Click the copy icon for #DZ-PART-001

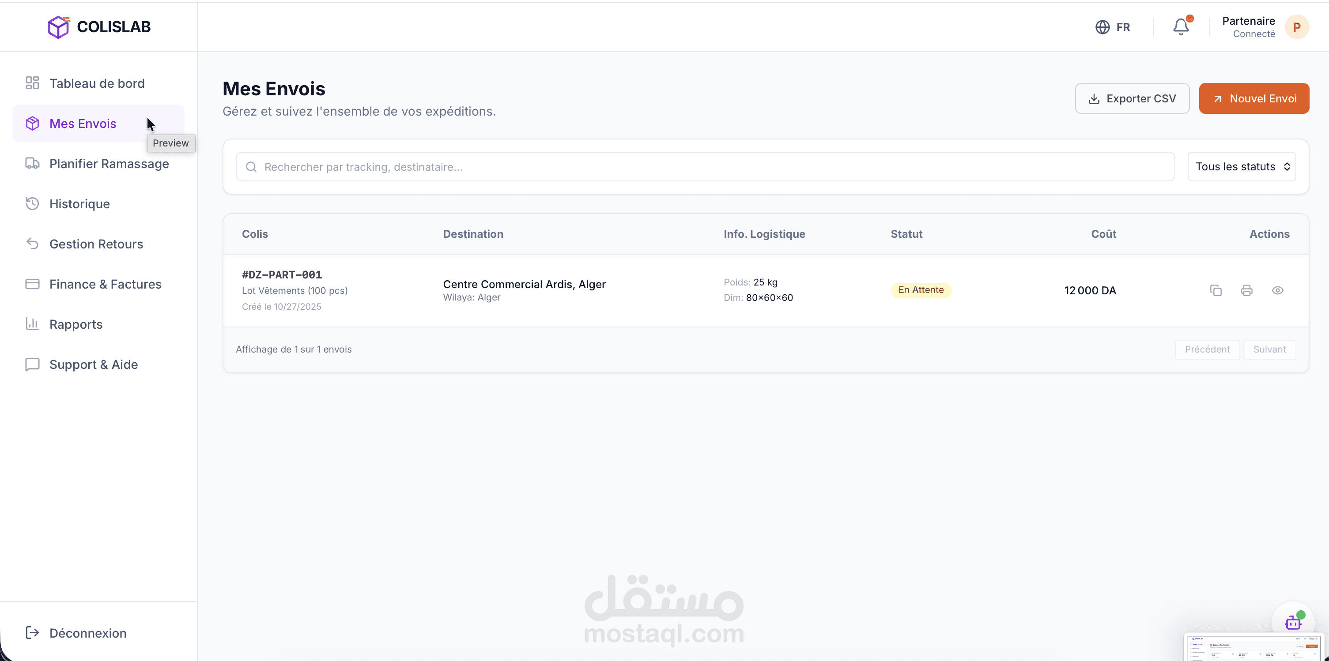1216,290
